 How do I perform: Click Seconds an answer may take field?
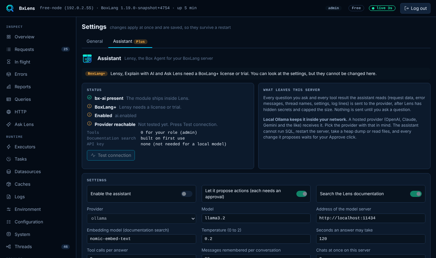[x=371, y=239]
